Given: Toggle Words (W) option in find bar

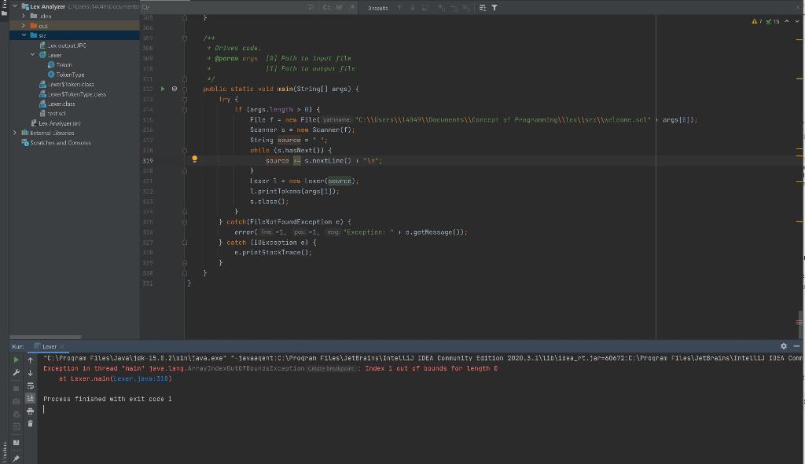Looking at the screenshot, I should click(x=340, y=8).
